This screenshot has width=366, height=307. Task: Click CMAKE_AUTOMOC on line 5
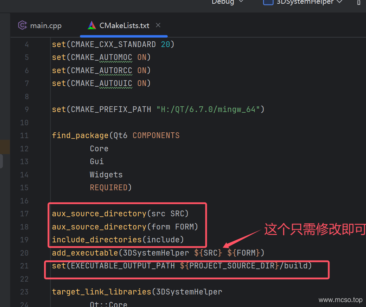coord(101,58)
